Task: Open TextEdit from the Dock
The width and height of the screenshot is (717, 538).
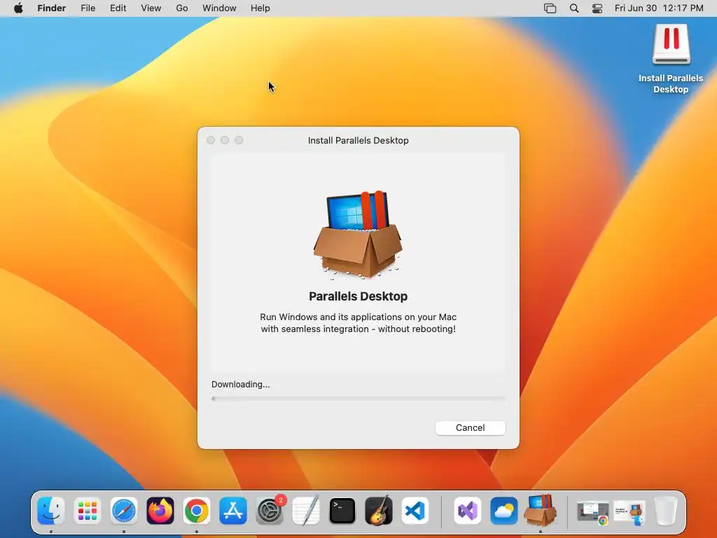Action: click(306, 510)
